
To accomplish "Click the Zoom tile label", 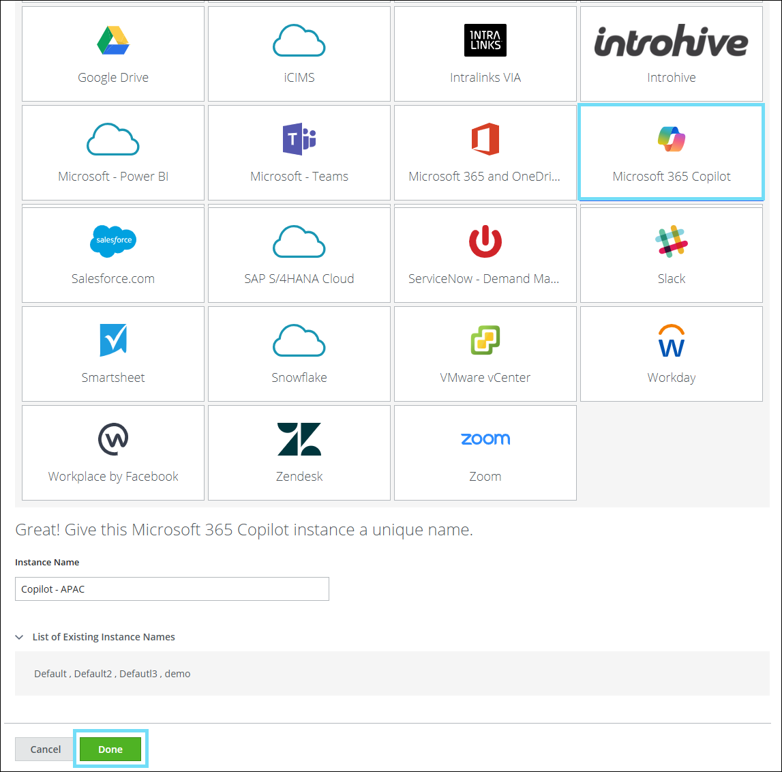I will (x=485, y=476).
